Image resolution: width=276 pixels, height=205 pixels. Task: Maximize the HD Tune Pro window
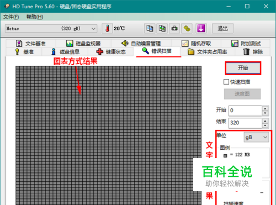247,6
